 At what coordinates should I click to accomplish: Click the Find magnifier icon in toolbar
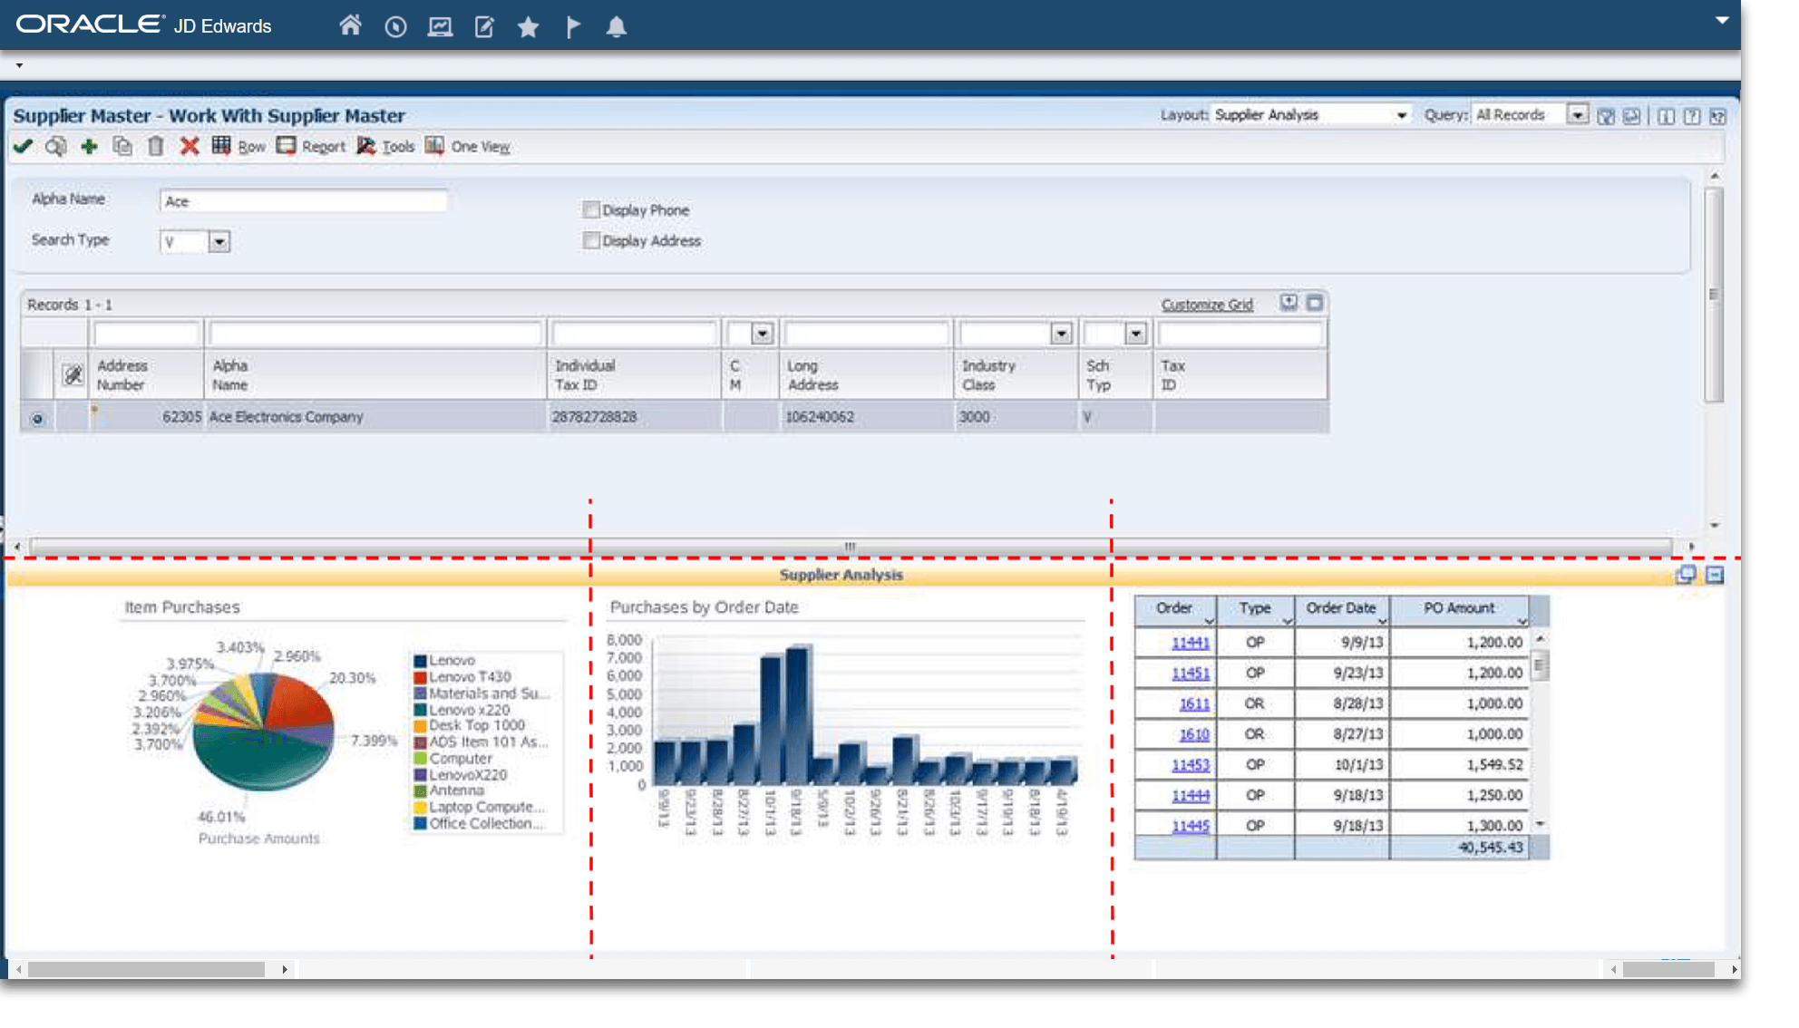coord(56,146)
